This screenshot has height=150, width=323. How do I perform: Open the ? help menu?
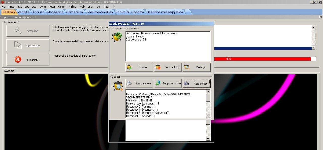[114, 7]
